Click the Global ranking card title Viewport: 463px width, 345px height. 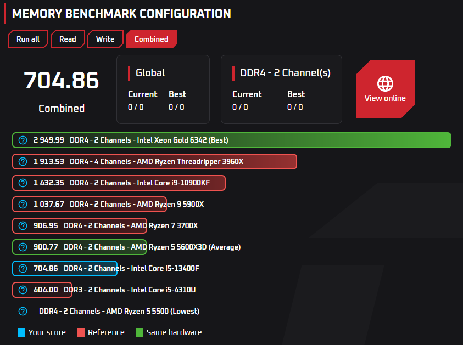150,73
